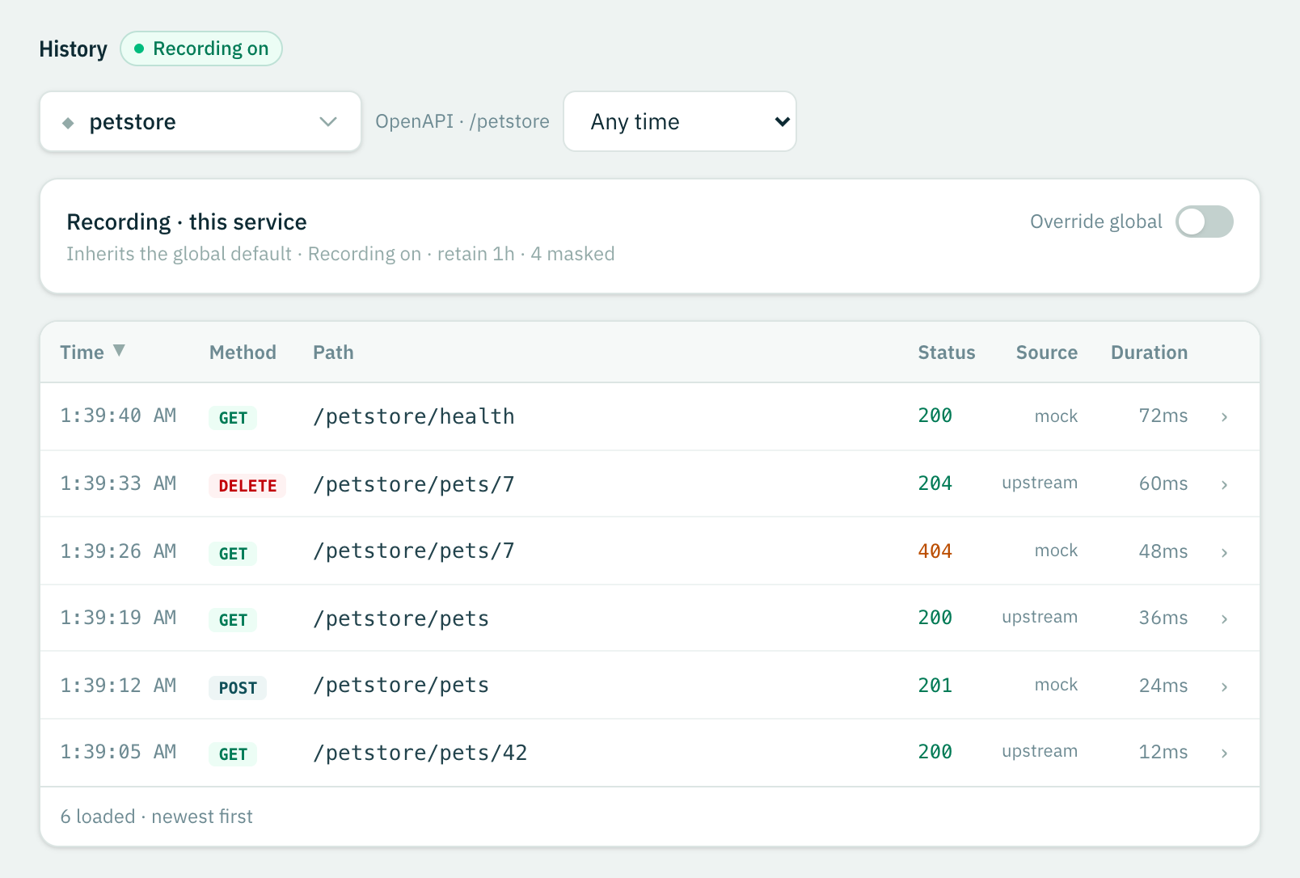Click the 204 status code
This screenshot has width=1300, height=878.
(x=935, y=483)
